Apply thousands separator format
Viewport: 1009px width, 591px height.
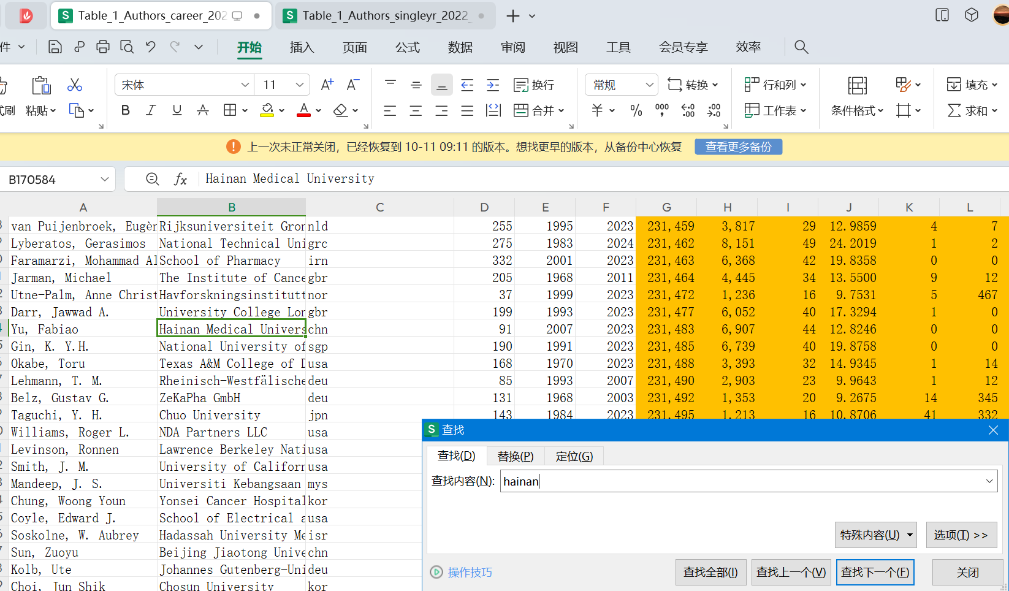pos(662,110)
